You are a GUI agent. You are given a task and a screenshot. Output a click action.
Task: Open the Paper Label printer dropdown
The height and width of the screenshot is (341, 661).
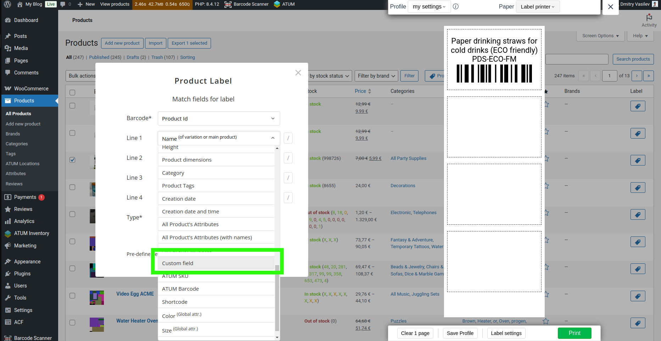click(537, 7)
